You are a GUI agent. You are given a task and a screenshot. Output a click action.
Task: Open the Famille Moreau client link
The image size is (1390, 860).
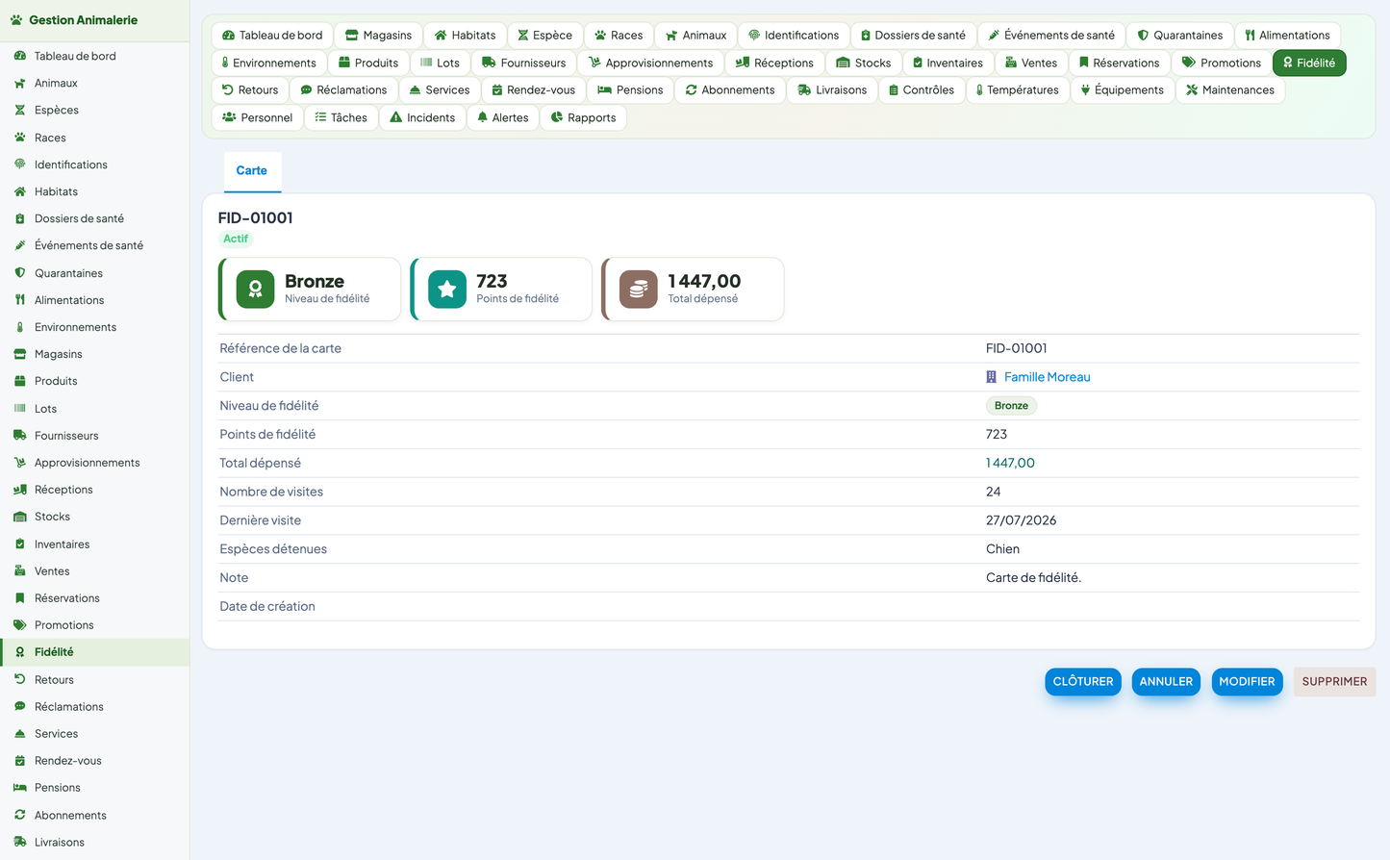(1047, 377)
